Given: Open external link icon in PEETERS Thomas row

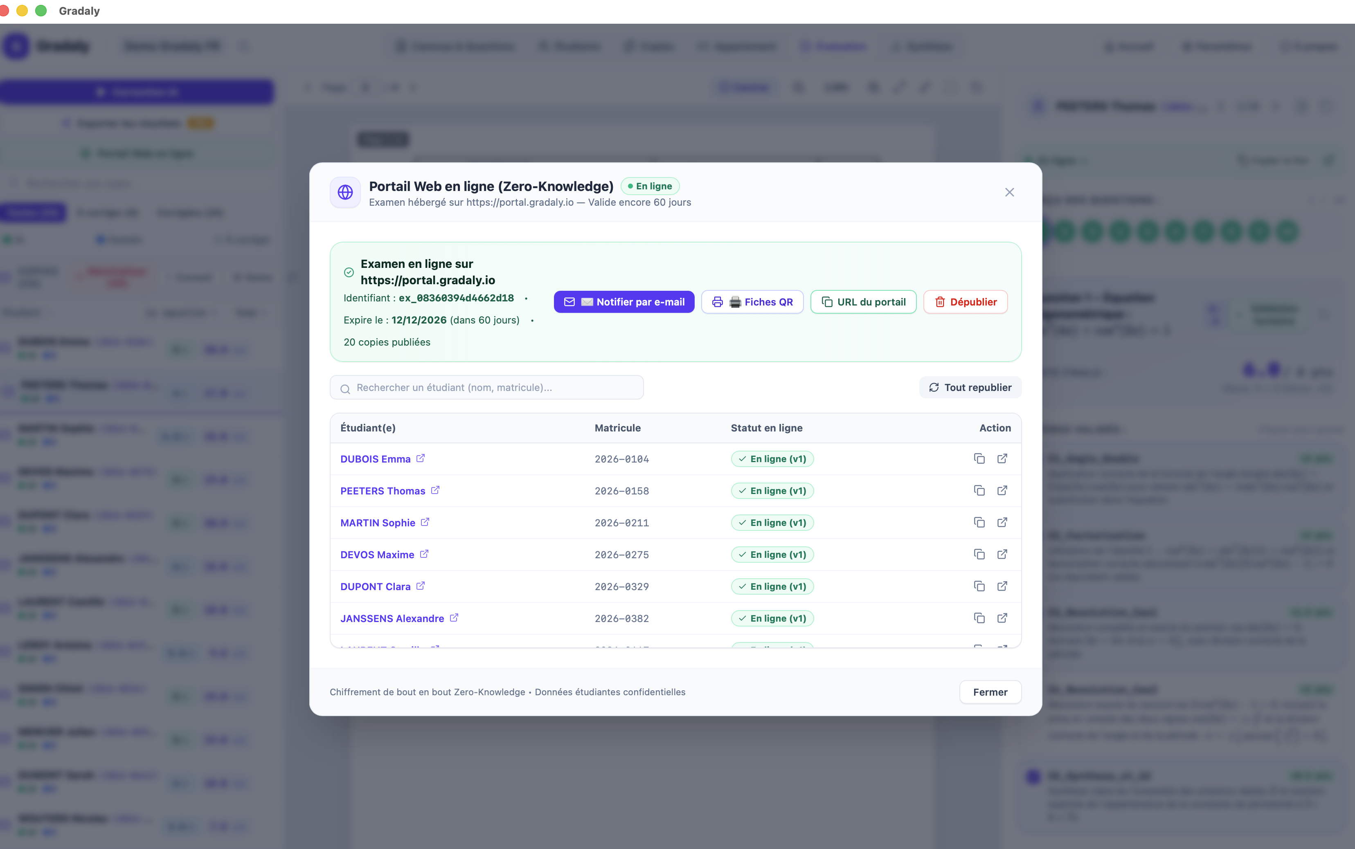Looking at the screenshot, I should coord(1002,491).
